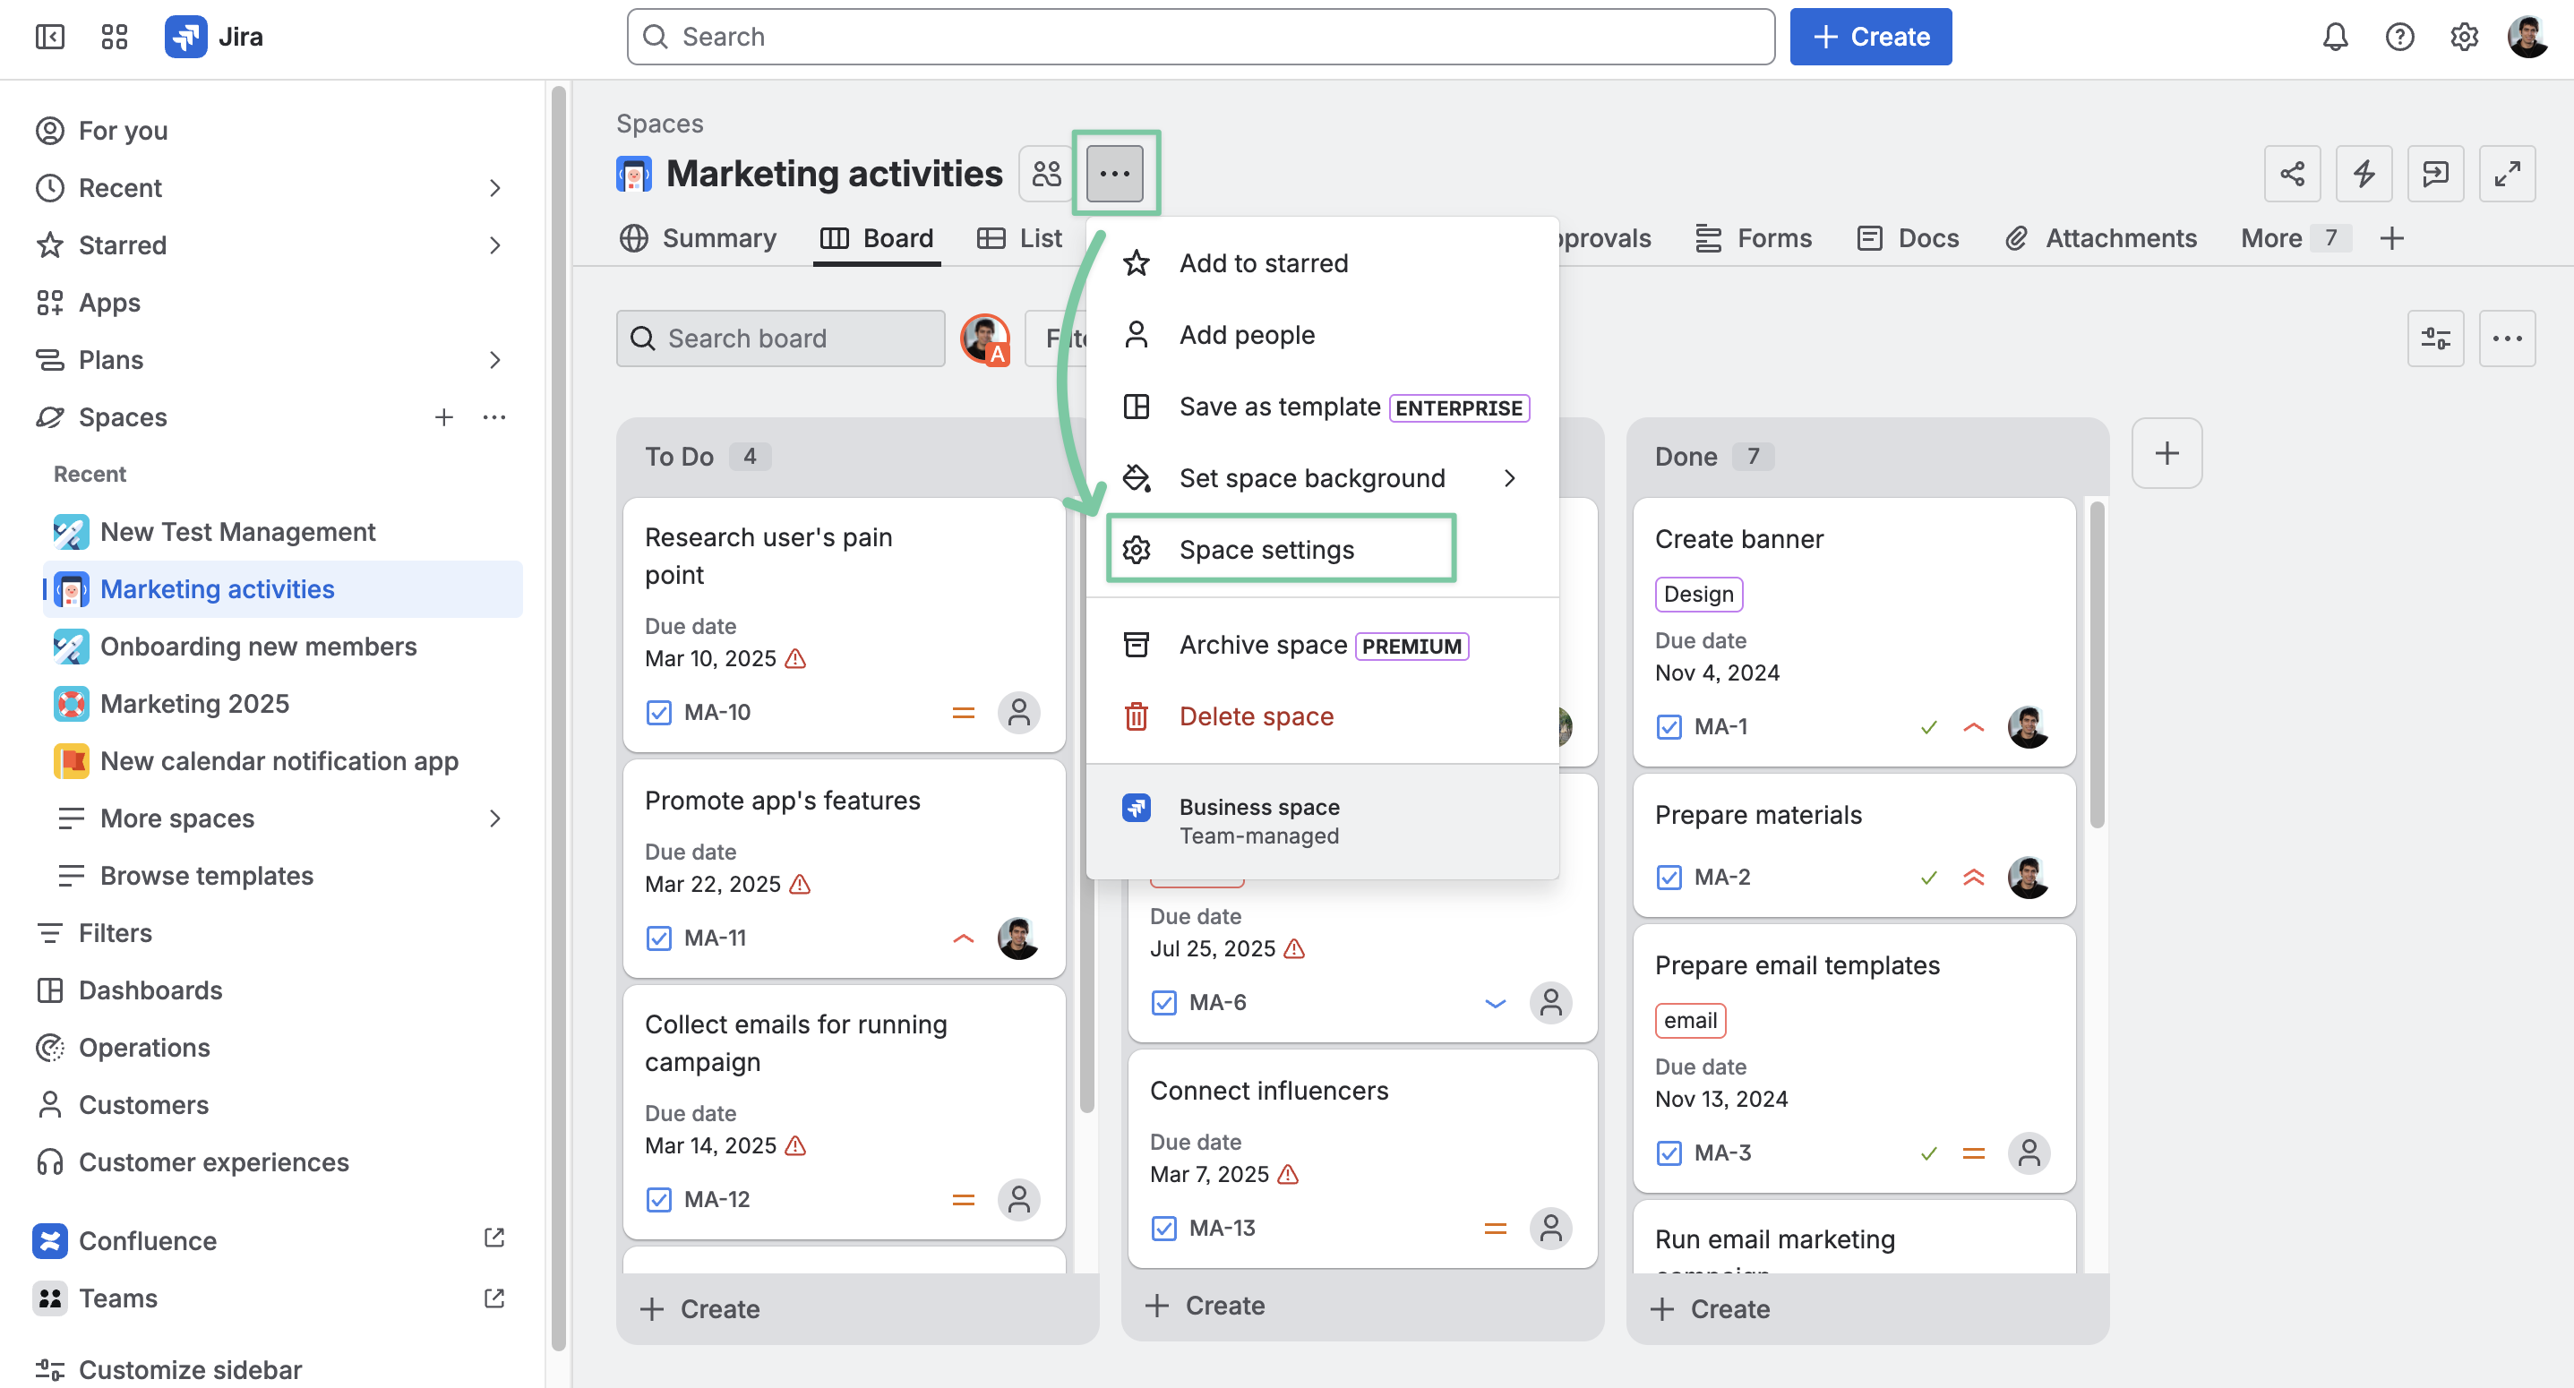
Task: Click the automation lightning bolt icon
Action: [x=2364, y=173]
